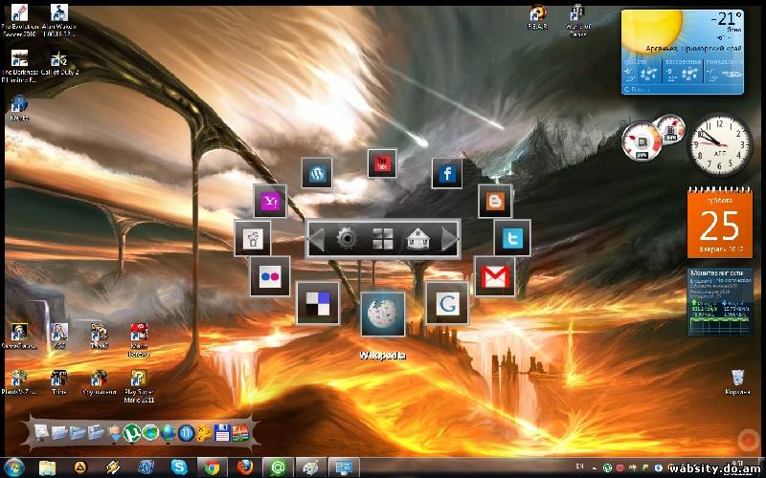Click the larger CPU meter gauge
The width and height of the screenshot is (766, 478).
[x=642, y=141]
